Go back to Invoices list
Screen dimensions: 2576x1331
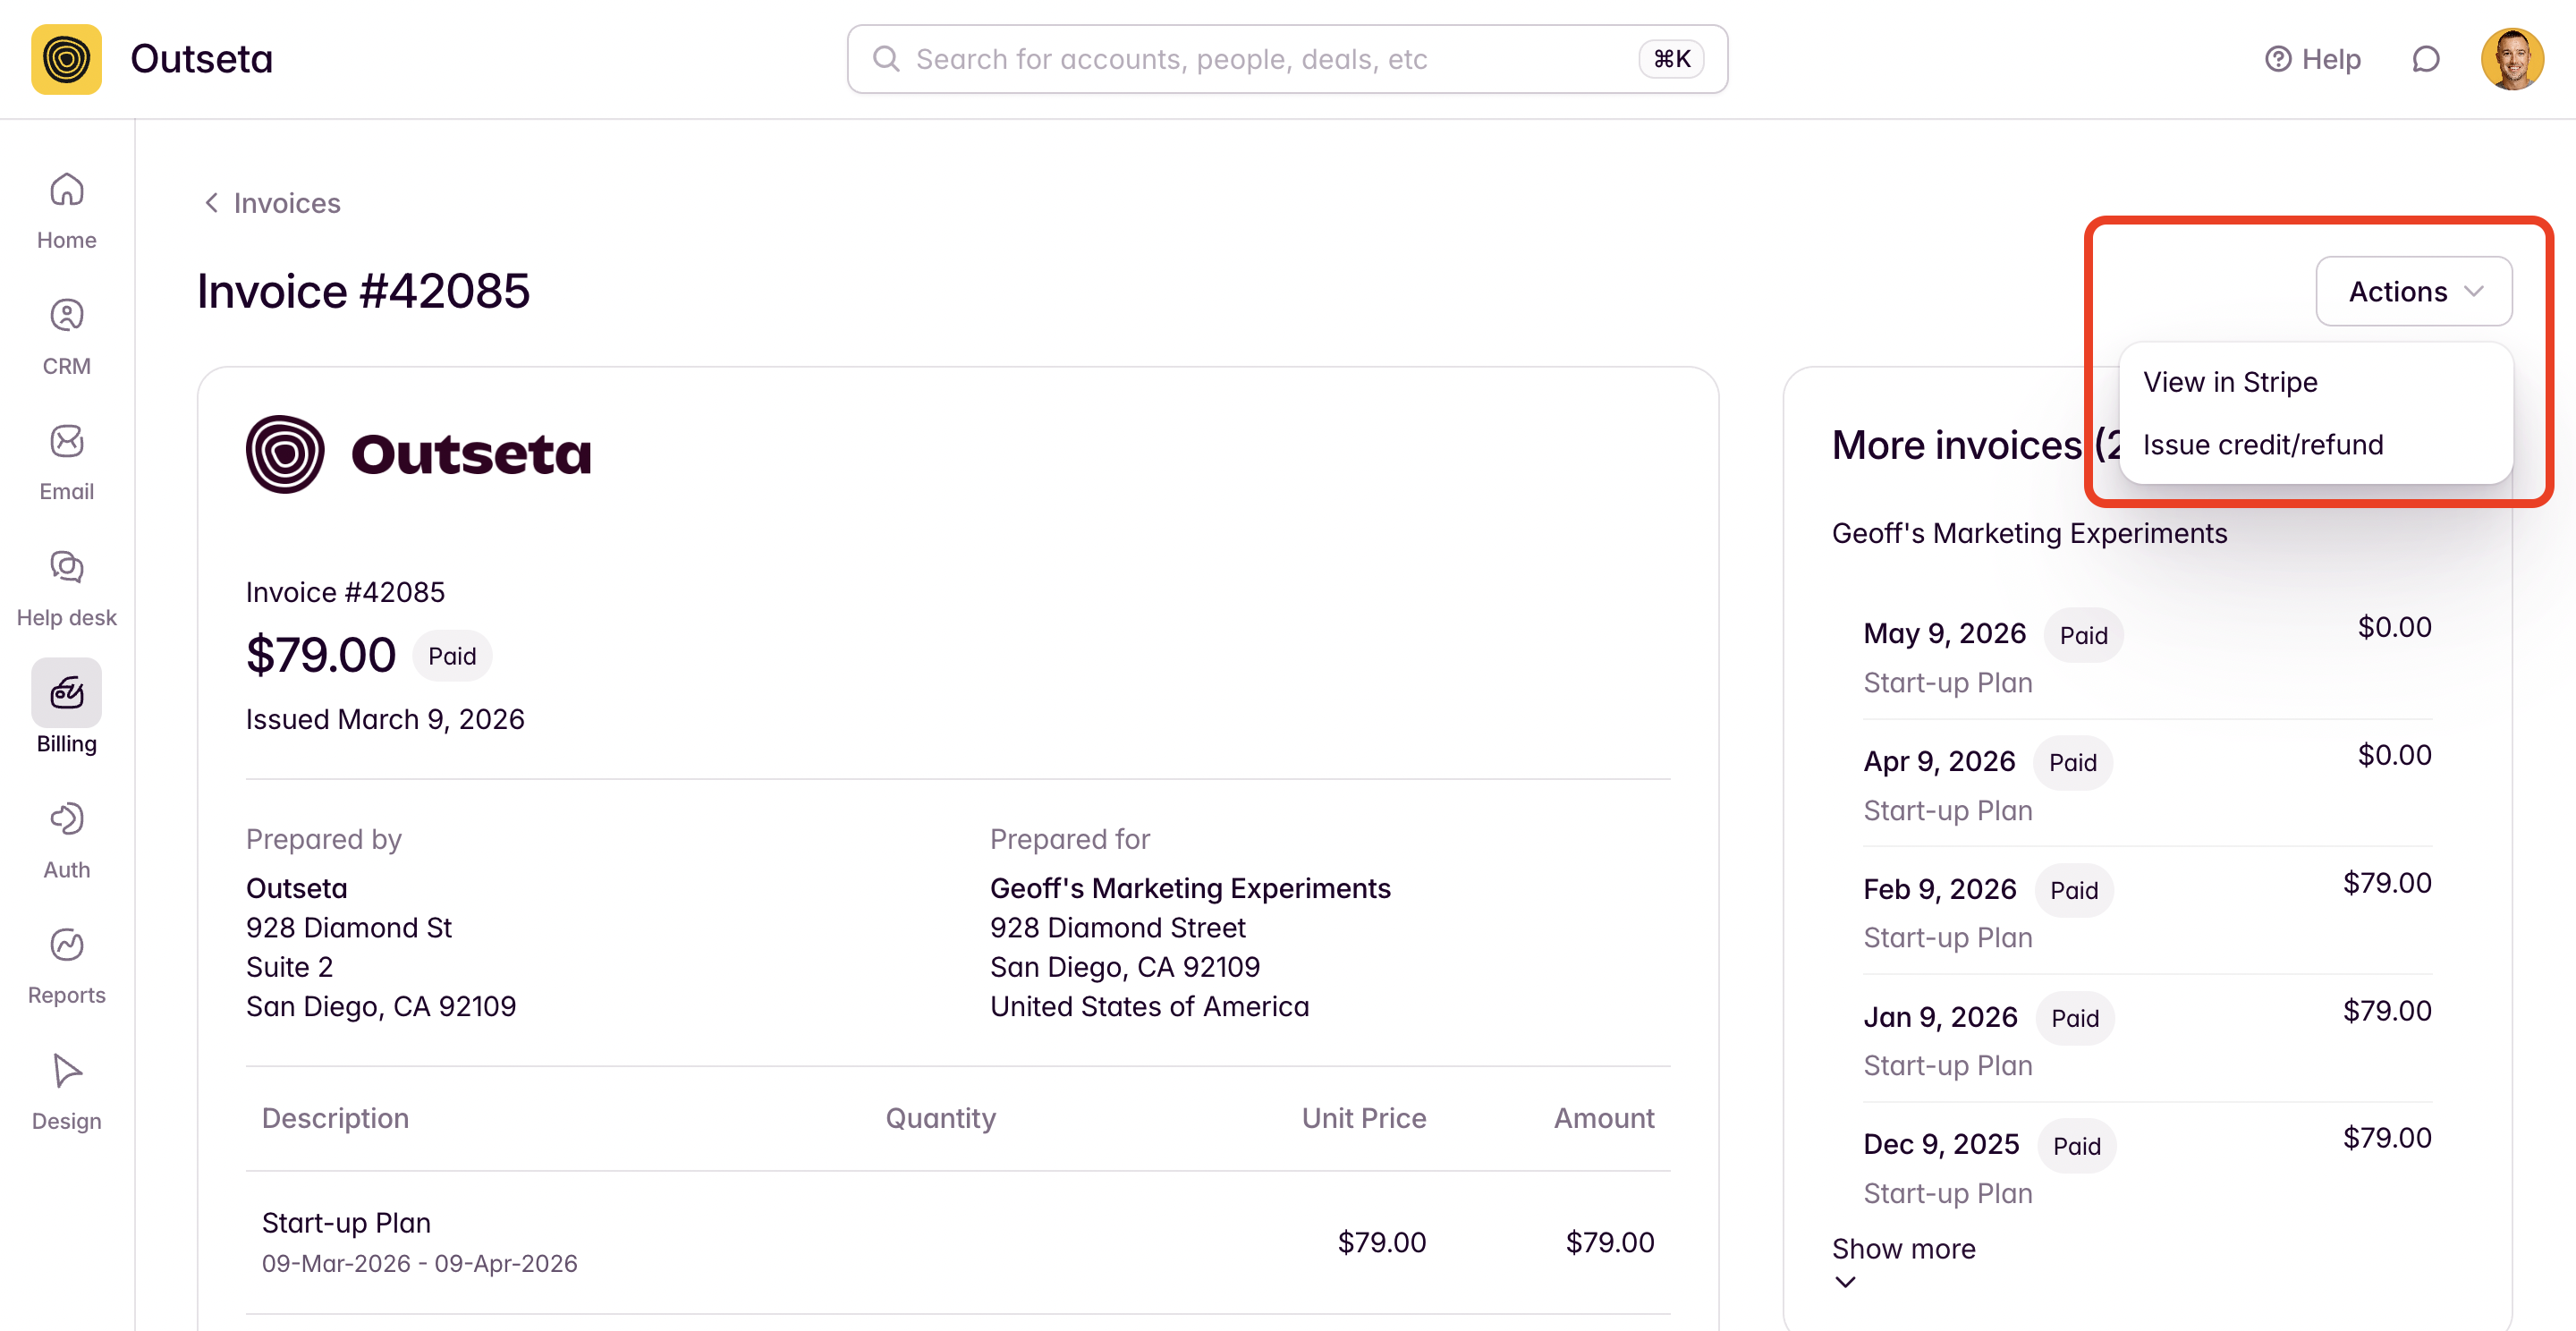272,203
